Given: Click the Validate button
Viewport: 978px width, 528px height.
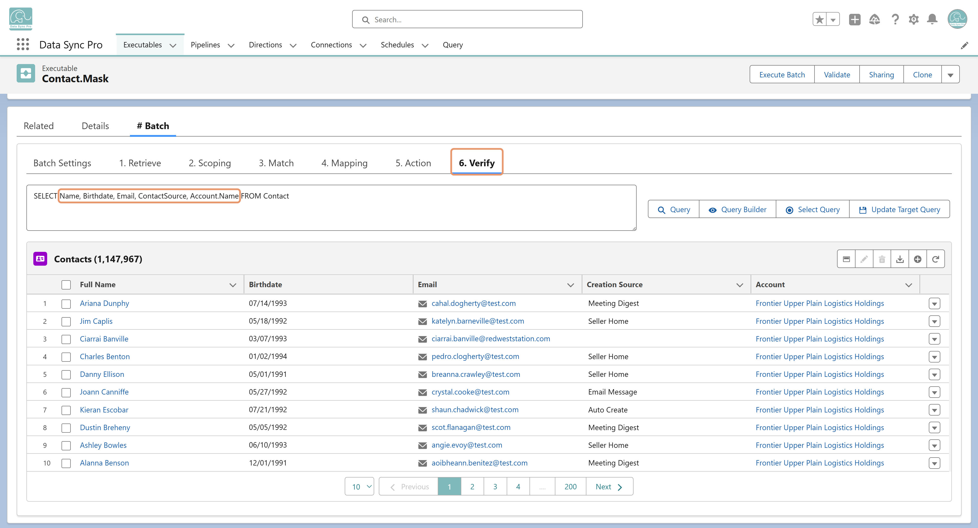Looking at the screenshot, I should point(837,74).
